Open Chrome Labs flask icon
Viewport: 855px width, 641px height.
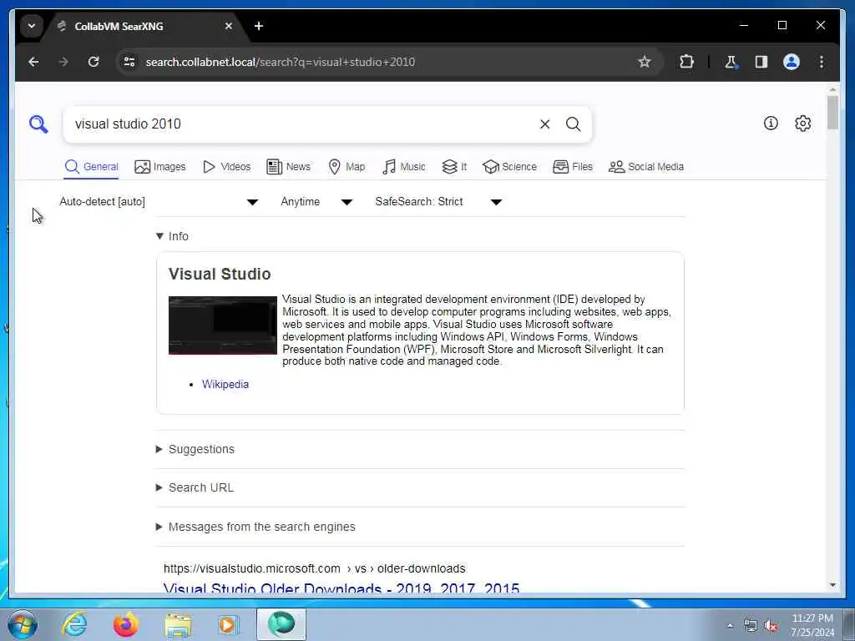click(731, 62)
